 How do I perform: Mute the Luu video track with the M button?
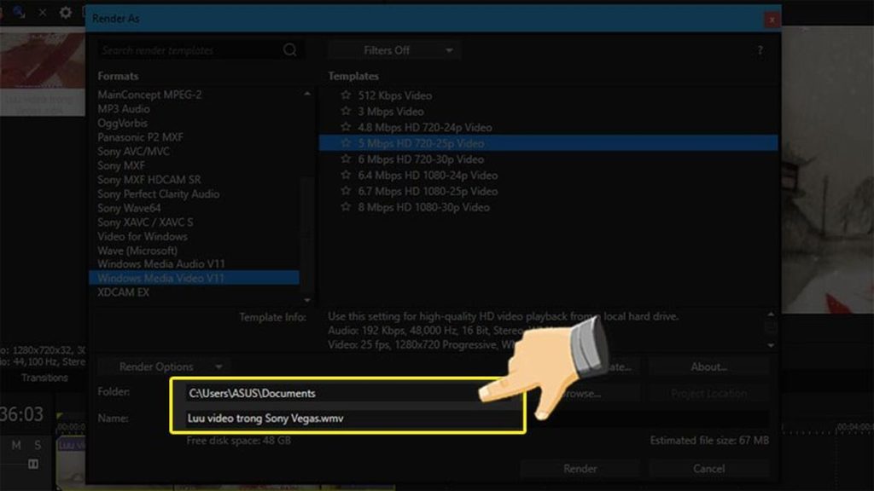(x=16, y=445)
